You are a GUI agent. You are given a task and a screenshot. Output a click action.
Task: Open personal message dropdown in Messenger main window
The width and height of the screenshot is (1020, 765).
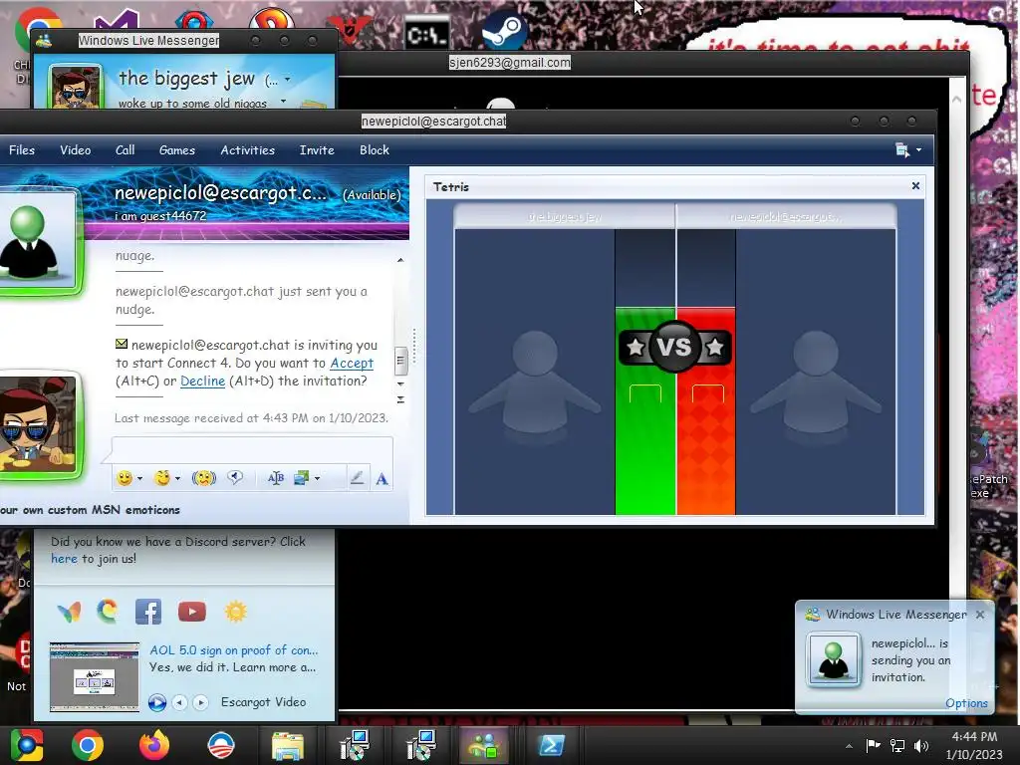[x=283, y=102]
